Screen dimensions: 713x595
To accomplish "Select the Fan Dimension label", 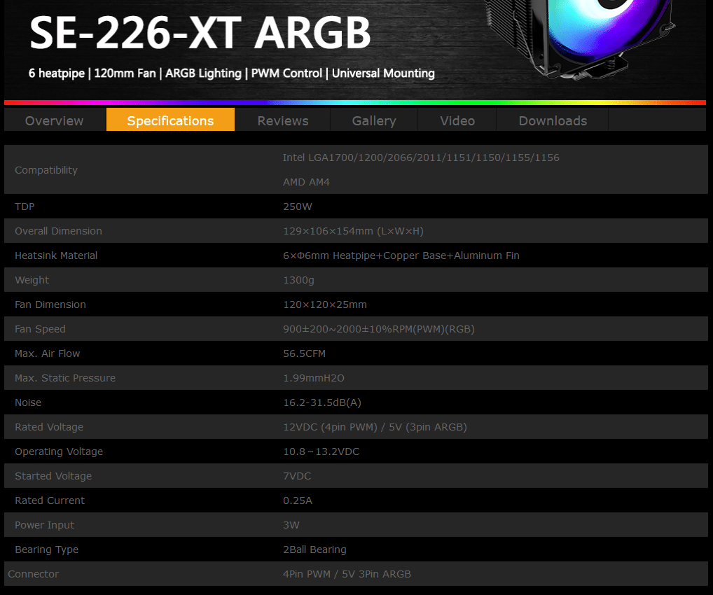I will pyautogui.click(x=50, y=305).
